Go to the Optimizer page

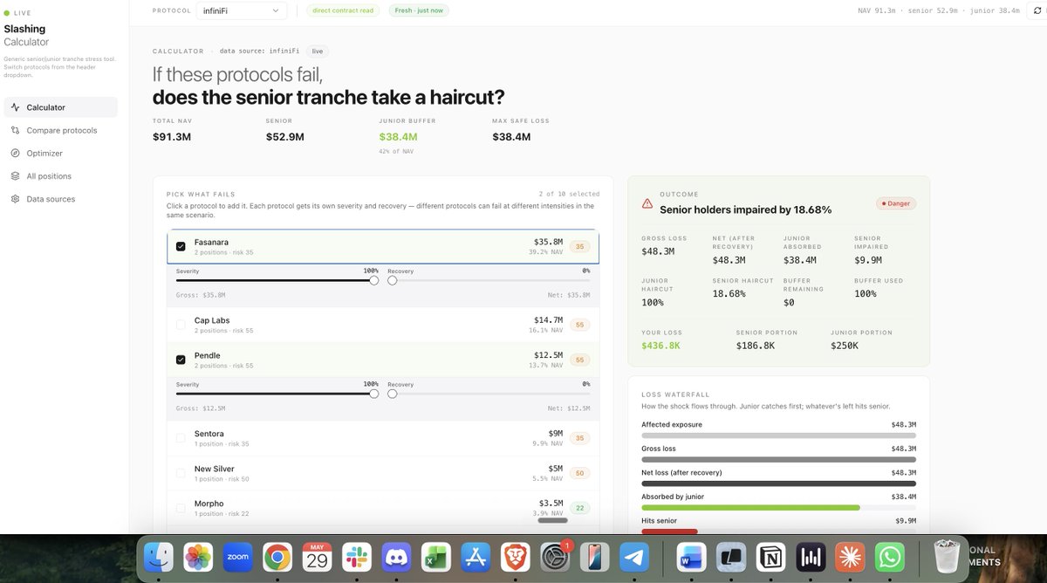pyautogui.click(x=60, y=153)
